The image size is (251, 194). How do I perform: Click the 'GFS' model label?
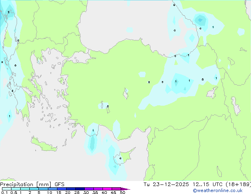(x=59, y=184)
